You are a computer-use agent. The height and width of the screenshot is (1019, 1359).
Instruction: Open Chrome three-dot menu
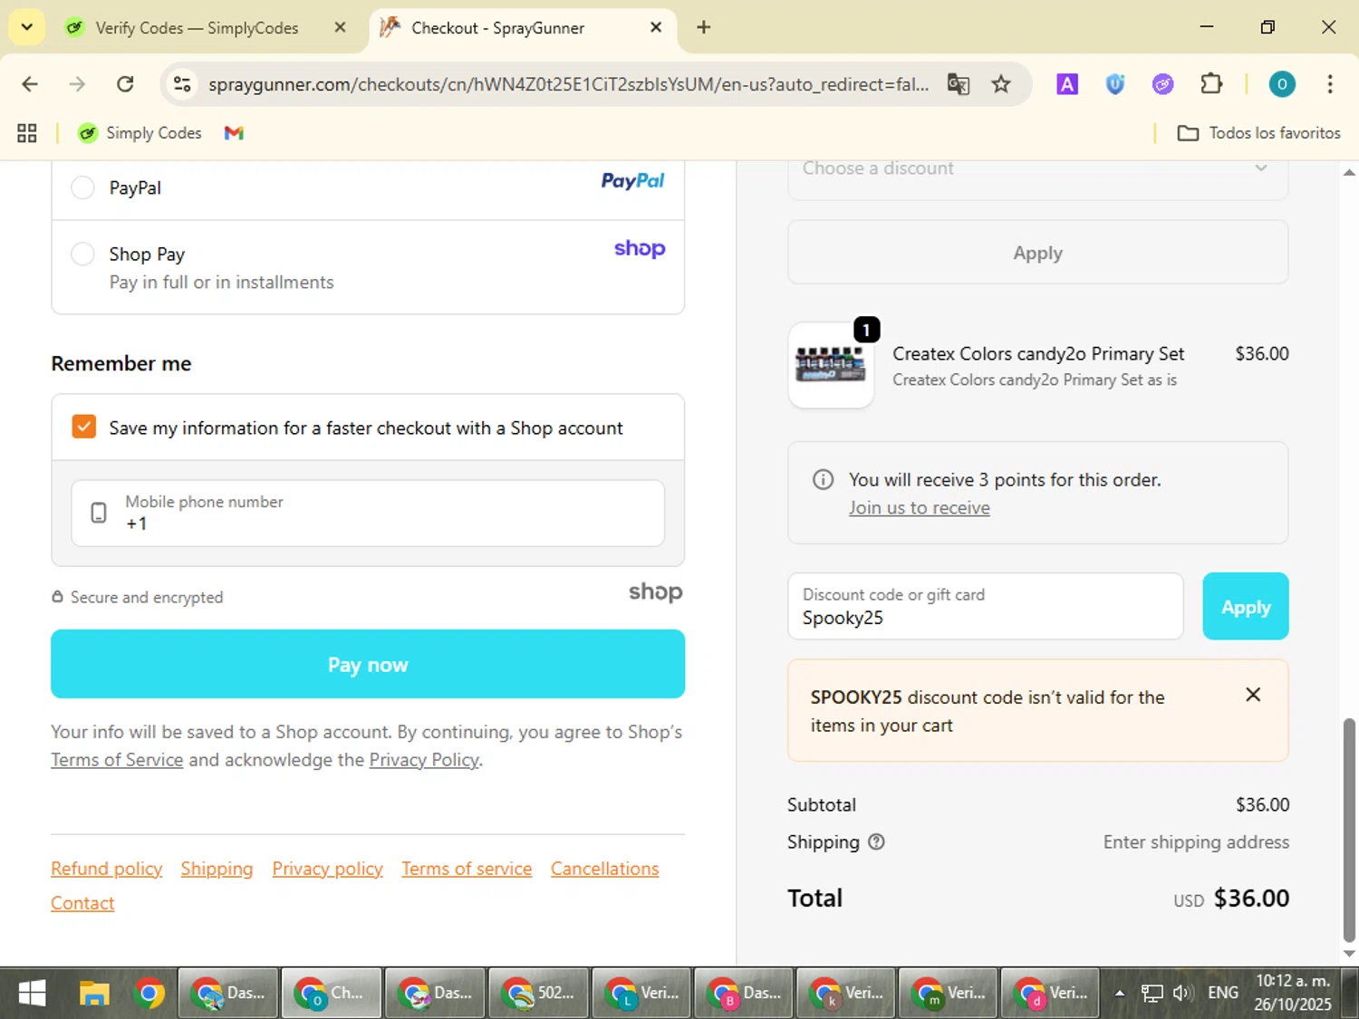1330,84
